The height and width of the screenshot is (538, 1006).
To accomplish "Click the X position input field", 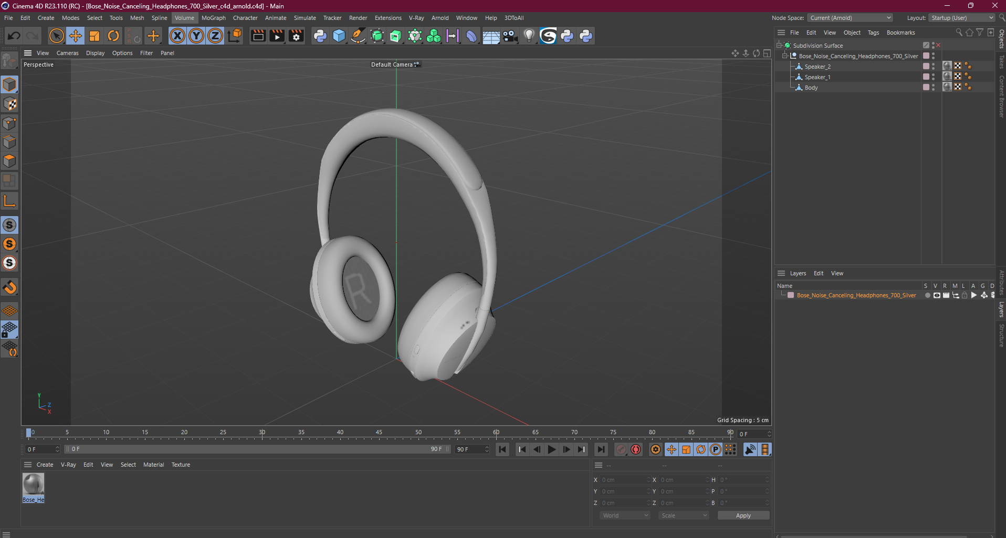I will click(x=624, y=480).
